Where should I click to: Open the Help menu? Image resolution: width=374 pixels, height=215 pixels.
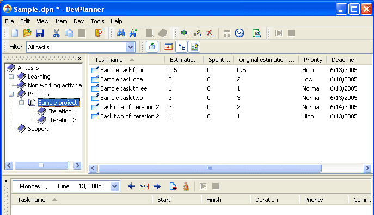117,21
